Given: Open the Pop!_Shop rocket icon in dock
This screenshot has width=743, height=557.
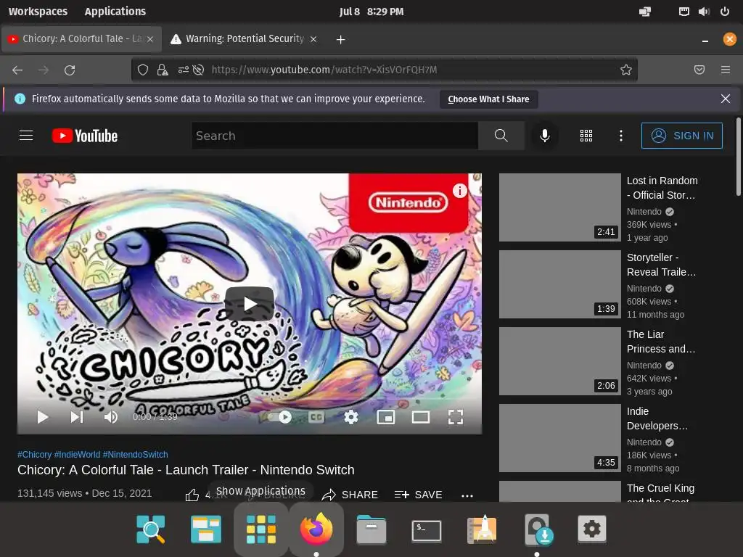Looking at the screenshot, I should coord(482,529).
